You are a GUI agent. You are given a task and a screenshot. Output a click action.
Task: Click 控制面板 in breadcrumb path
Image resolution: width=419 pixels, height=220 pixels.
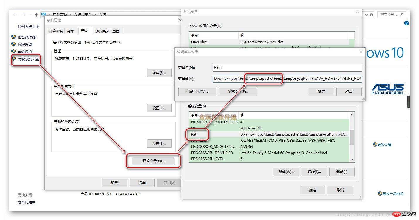[x=60, y=15]
